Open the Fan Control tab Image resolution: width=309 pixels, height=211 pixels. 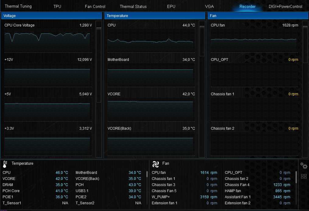point(95,6)
